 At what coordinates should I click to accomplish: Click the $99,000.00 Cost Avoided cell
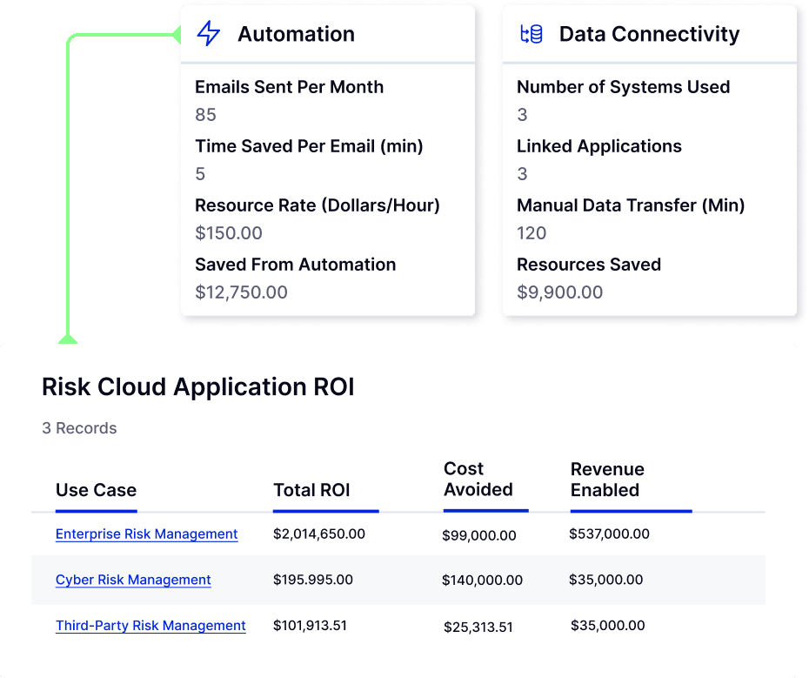coord(478,535)
